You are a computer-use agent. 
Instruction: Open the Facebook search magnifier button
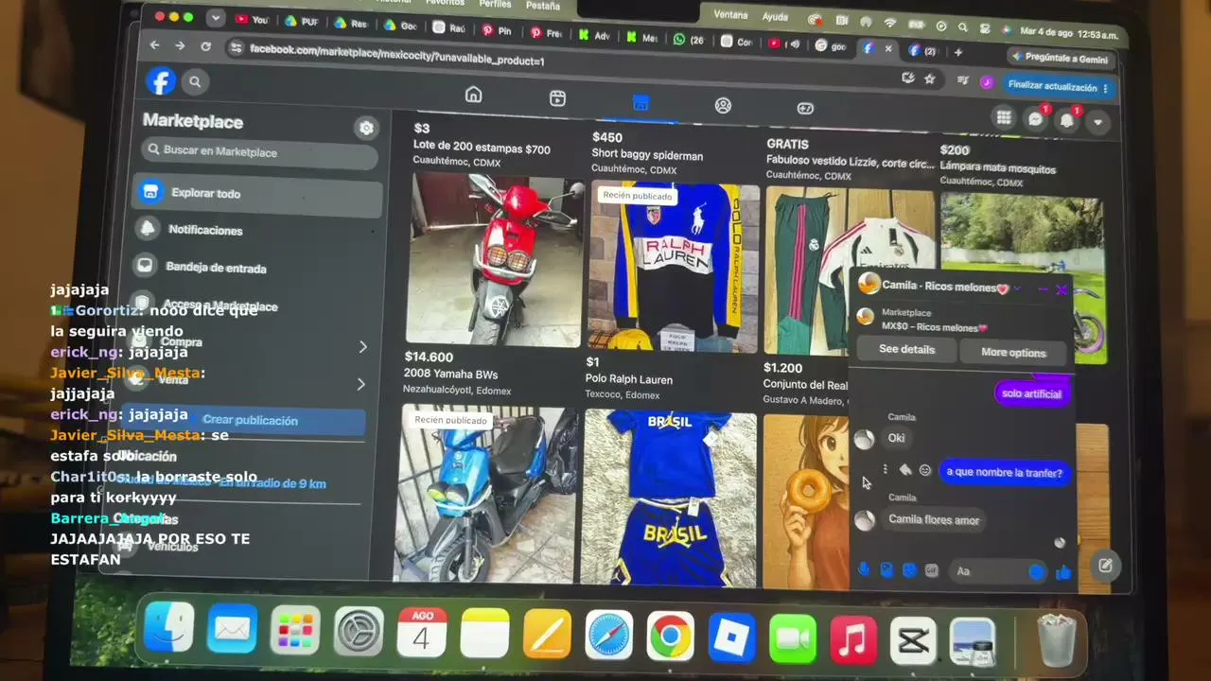tap(195, 82)
